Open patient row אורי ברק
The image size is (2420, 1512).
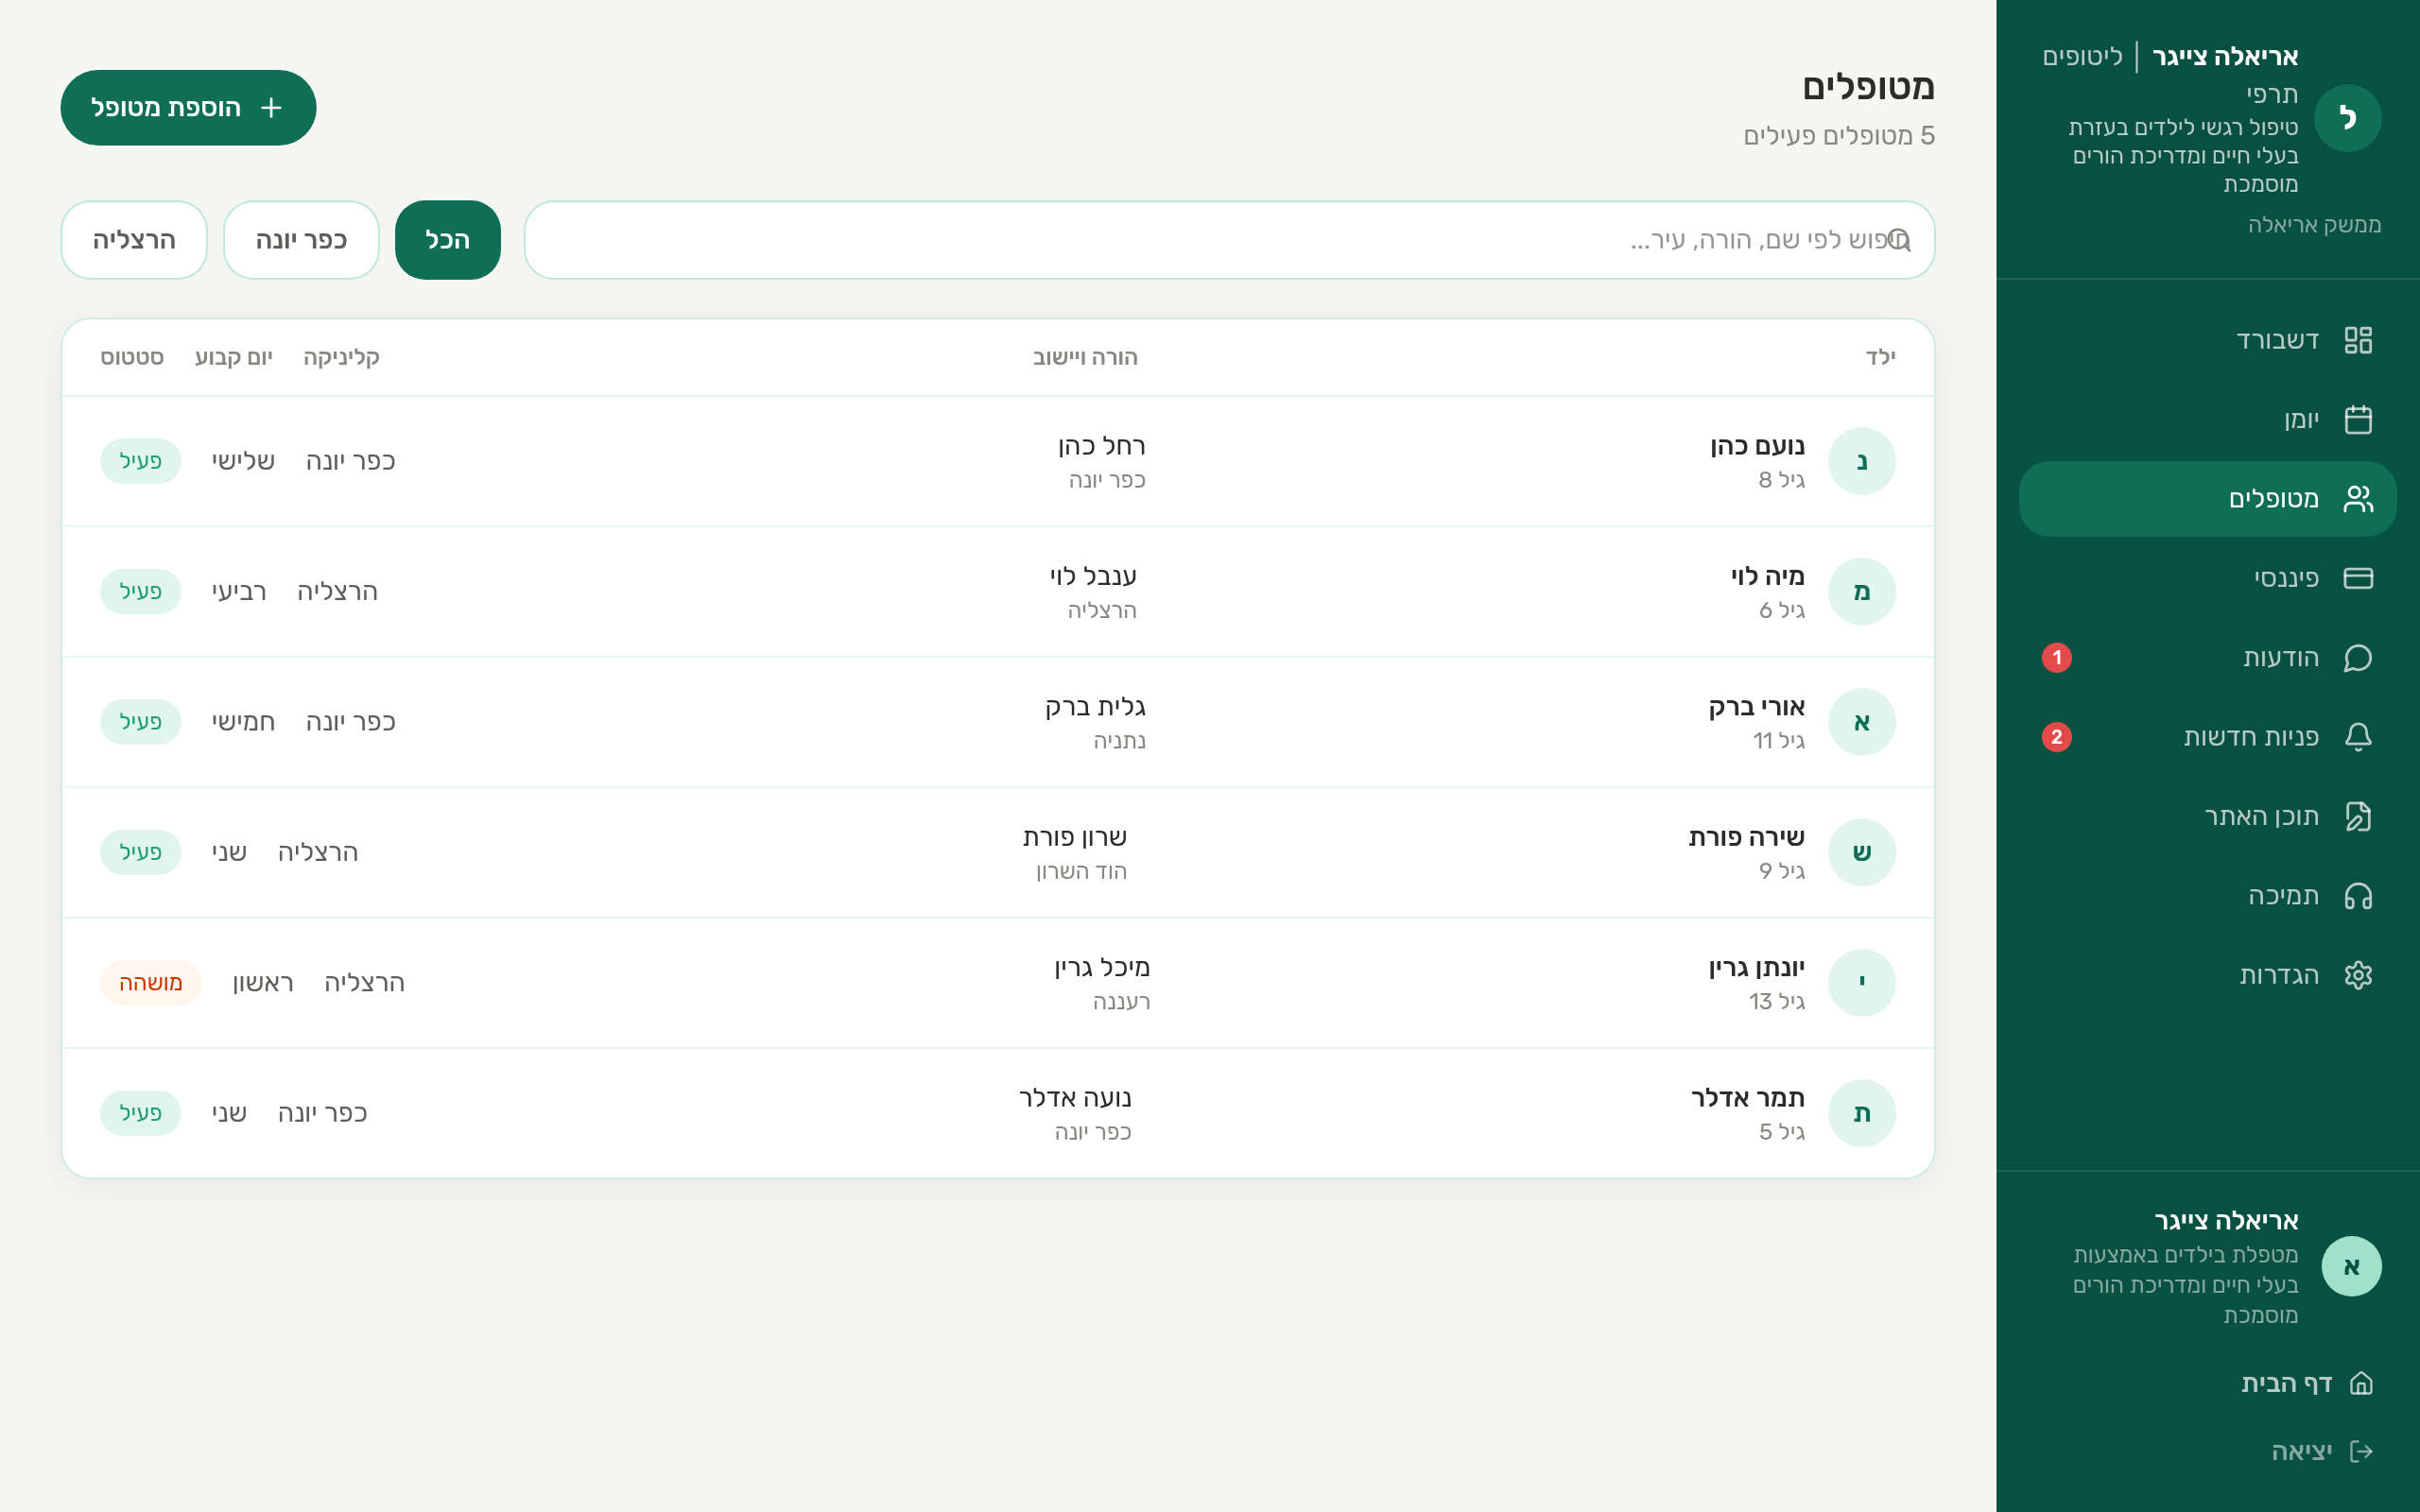tap(997, 722)
